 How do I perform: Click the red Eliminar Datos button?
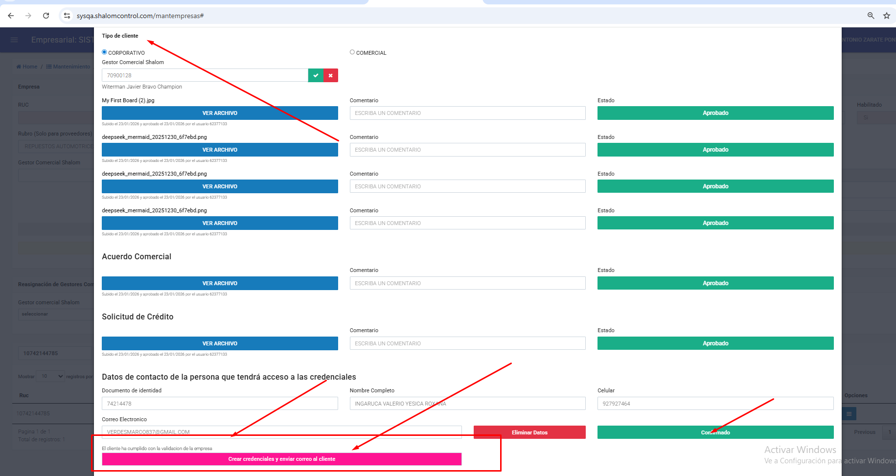[x=529, y=432]
